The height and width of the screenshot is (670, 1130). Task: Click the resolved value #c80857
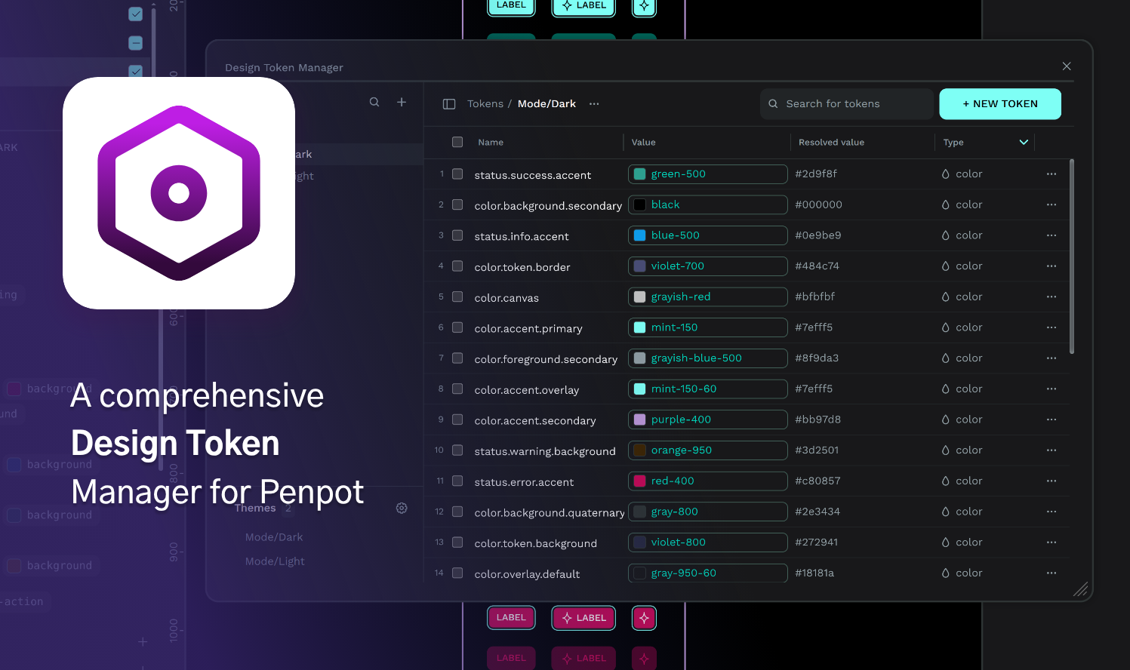(x=817, y=481)
